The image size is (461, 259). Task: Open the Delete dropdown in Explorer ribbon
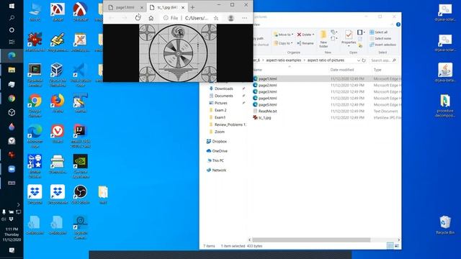tap(305, 35)
